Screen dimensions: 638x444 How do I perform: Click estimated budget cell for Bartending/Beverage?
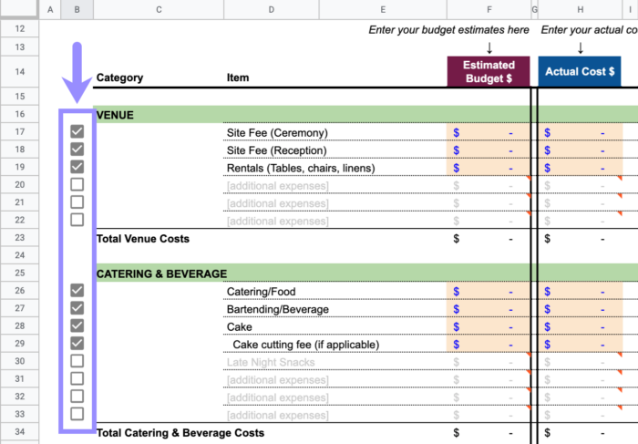coord(489,308)
